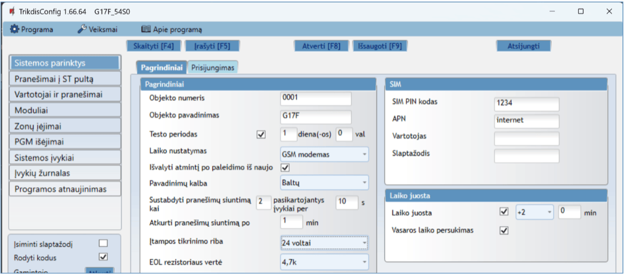Uncheck the Rodyti kodus checkbox
Viewport: 624px width, 275px height.
103,256
